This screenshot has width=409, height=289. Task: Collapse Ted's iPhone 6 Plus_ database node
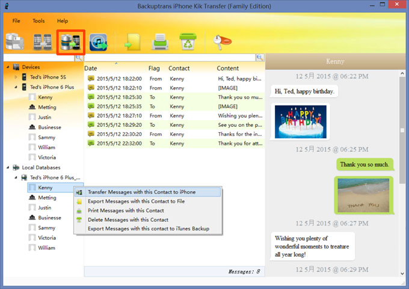[16, 177]
